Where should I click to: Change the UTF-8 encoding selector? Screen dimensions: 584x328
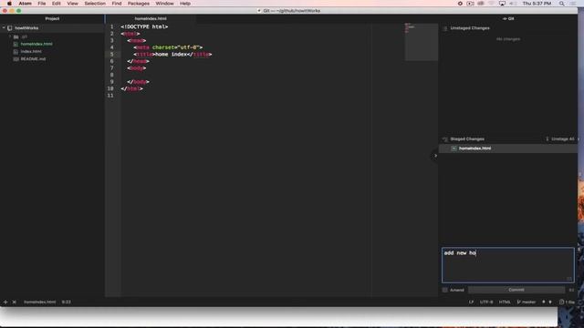[486, 302]
